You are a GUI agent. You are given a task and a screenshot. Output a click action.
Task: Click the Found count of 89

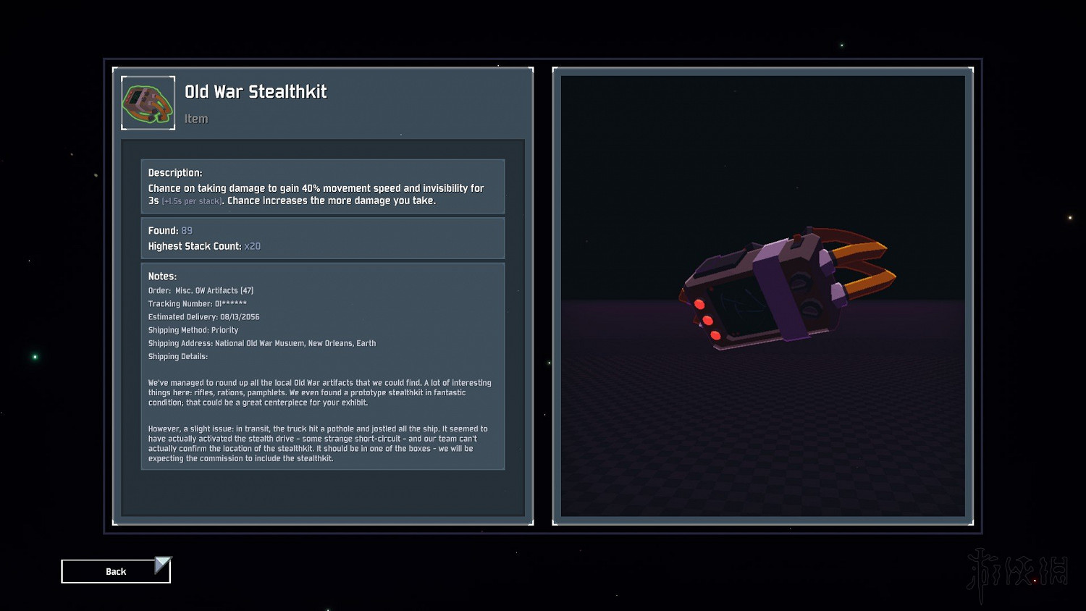coord(187,231)
